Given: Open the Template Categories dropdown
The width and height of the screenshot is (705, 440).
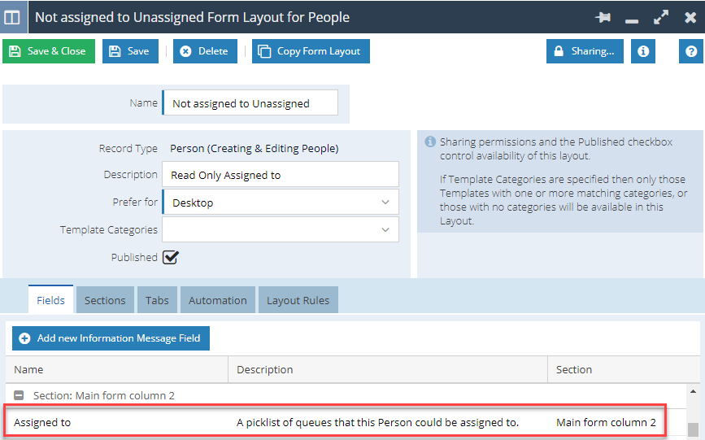Looking at the screenshot, I should click(x=280, y=230).
